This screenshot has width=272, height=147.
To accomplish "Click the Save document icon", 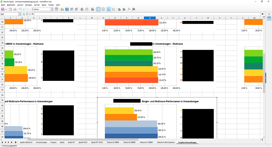I will (x=3, y=9).
